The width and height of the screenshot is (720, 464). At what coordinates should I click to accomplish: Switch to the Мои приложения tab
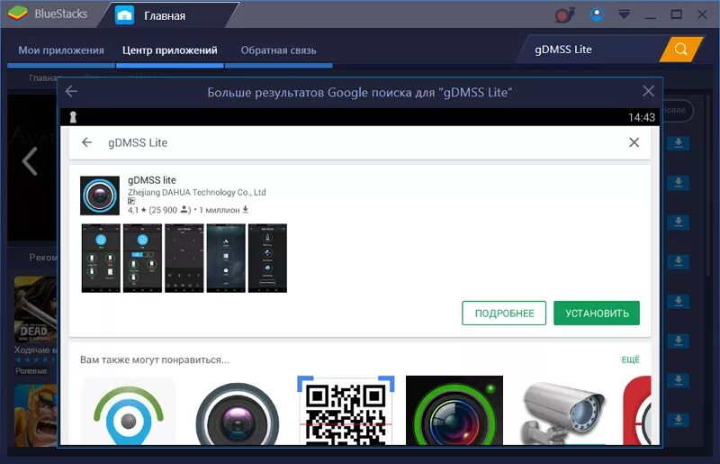[x=61, y=50]
